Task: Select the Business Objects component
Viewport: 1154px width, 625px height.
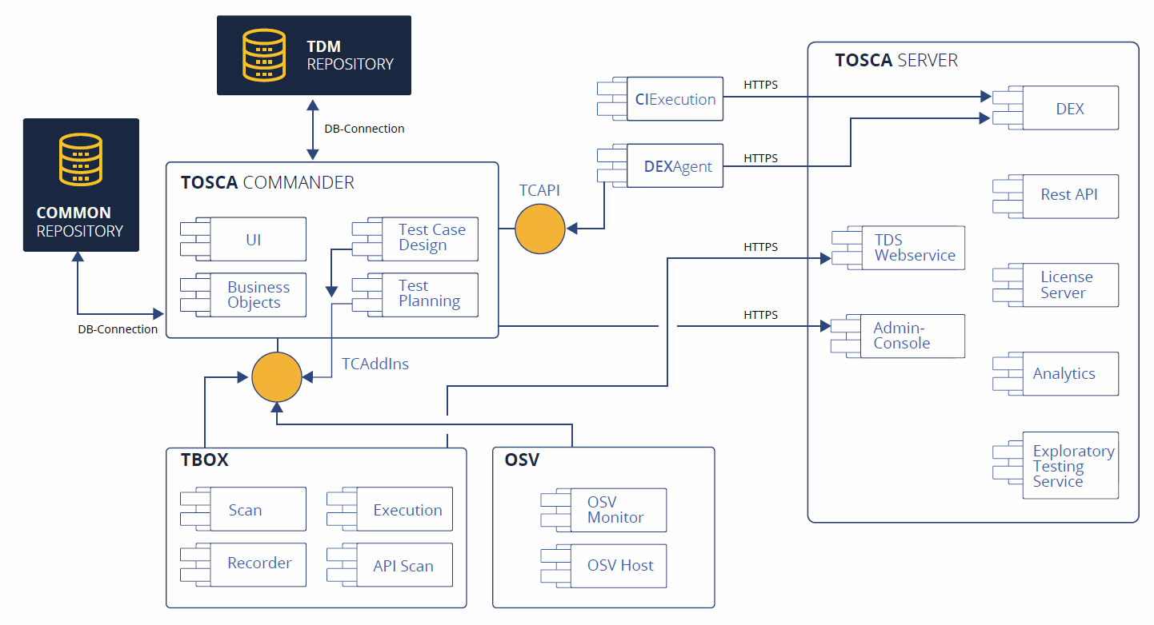Action: [x=242, y=295]
